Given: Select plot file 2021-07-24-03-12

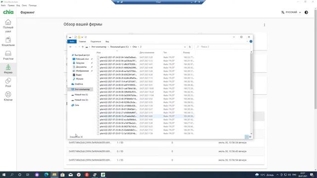Looking at the screenshot, I should coord(118,64).
